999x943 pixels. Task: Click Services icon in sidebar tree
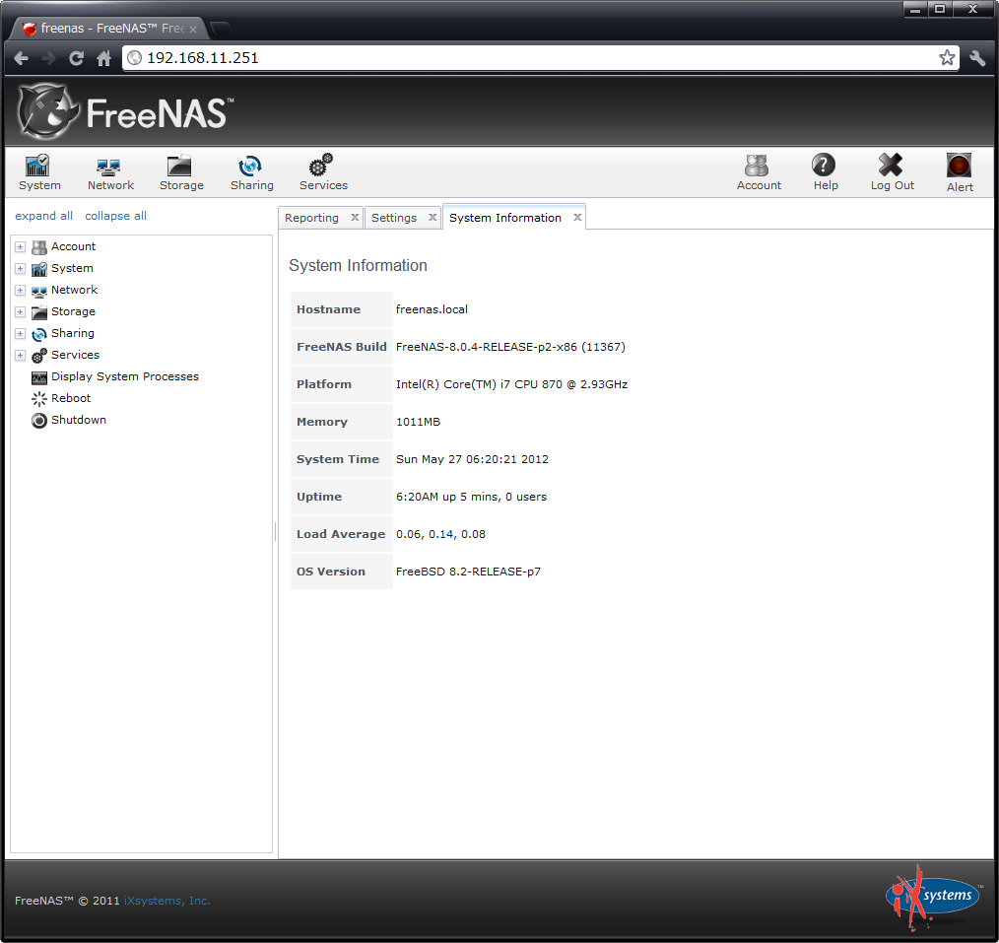(x=38, y=356)
